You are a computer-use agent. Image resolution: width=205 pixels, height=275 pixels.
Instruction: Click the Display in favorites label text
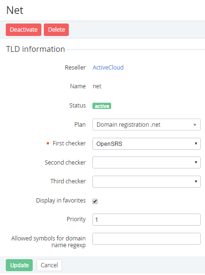click(x=61, y=201)
